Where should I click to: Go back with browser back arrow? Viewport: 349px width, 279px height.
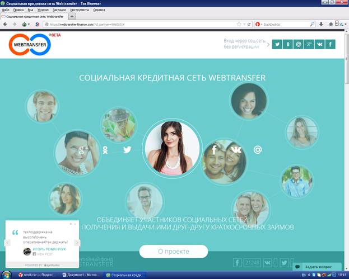coord(5,24)
